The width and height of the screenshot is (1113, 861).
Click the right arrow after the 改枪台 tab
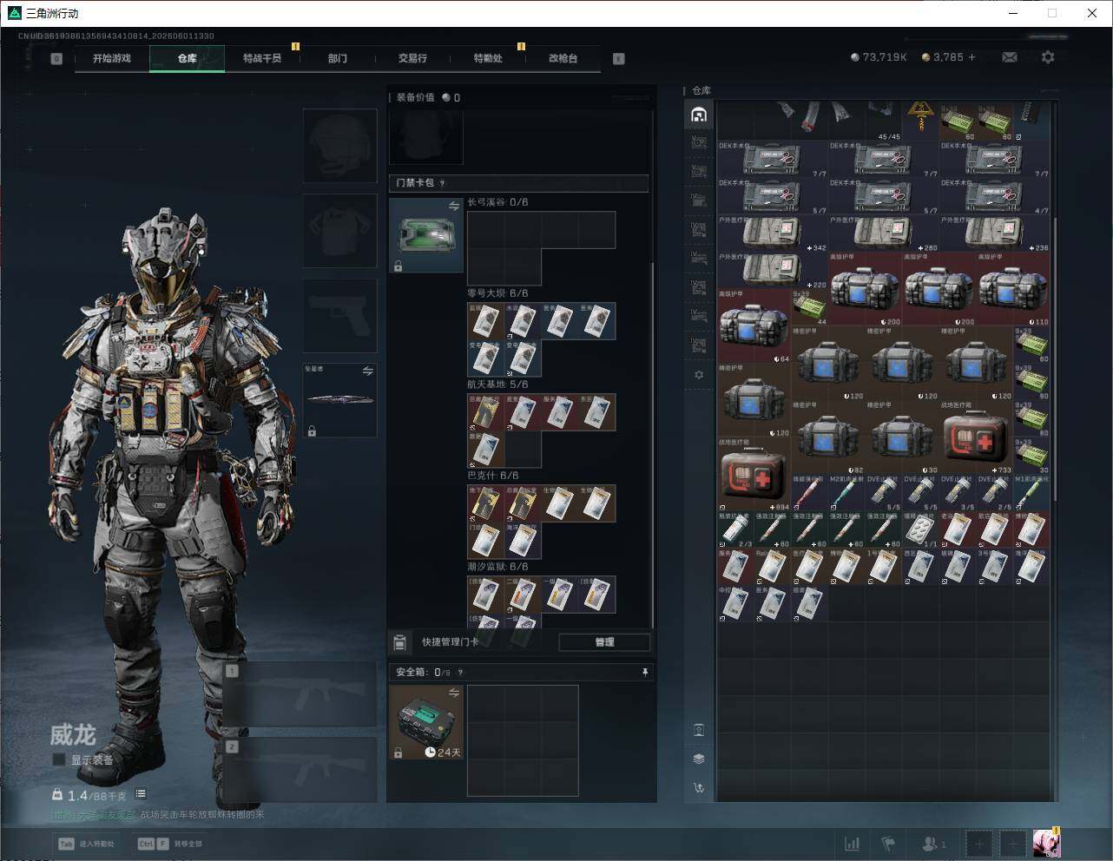pos(619,59)
